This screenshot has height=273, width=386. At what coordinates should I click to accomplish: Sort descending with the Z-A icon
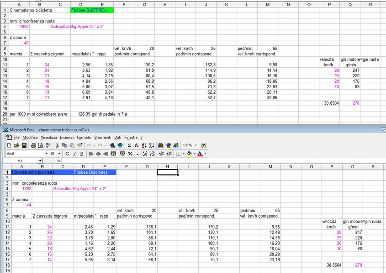point(152,145)
